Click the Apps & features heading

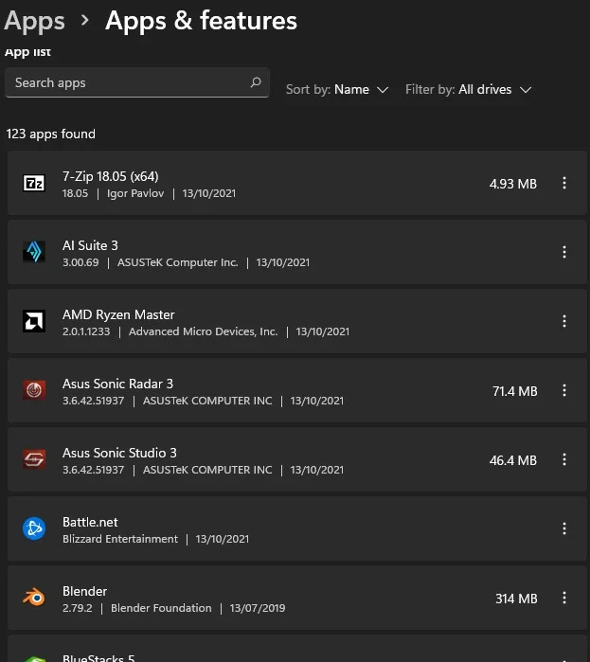tap(202, 21)
